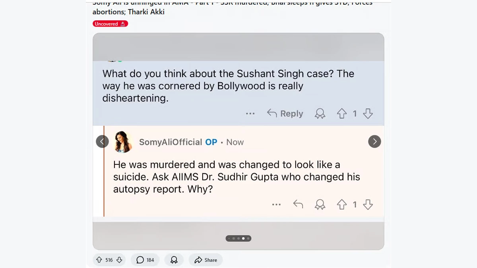The height and width of the screenshot is (268, 477).
Task: Award the Sushant Singh question comment
Action: tap(320, 114)
